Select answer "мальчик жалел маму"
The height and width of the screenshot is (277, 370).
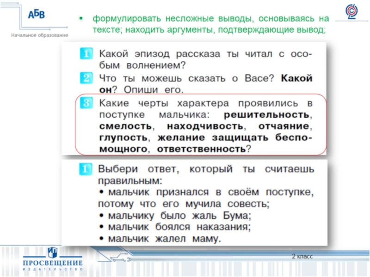pos(160,239)
